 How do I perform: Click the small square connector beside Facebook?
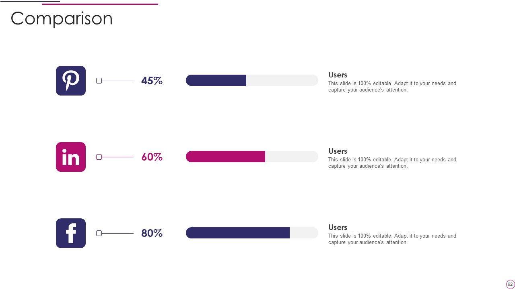click(x=99, y=233)
